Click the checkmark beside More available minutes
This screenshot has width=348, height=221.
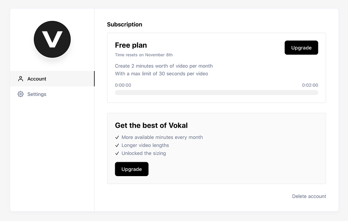pos(117,137)
